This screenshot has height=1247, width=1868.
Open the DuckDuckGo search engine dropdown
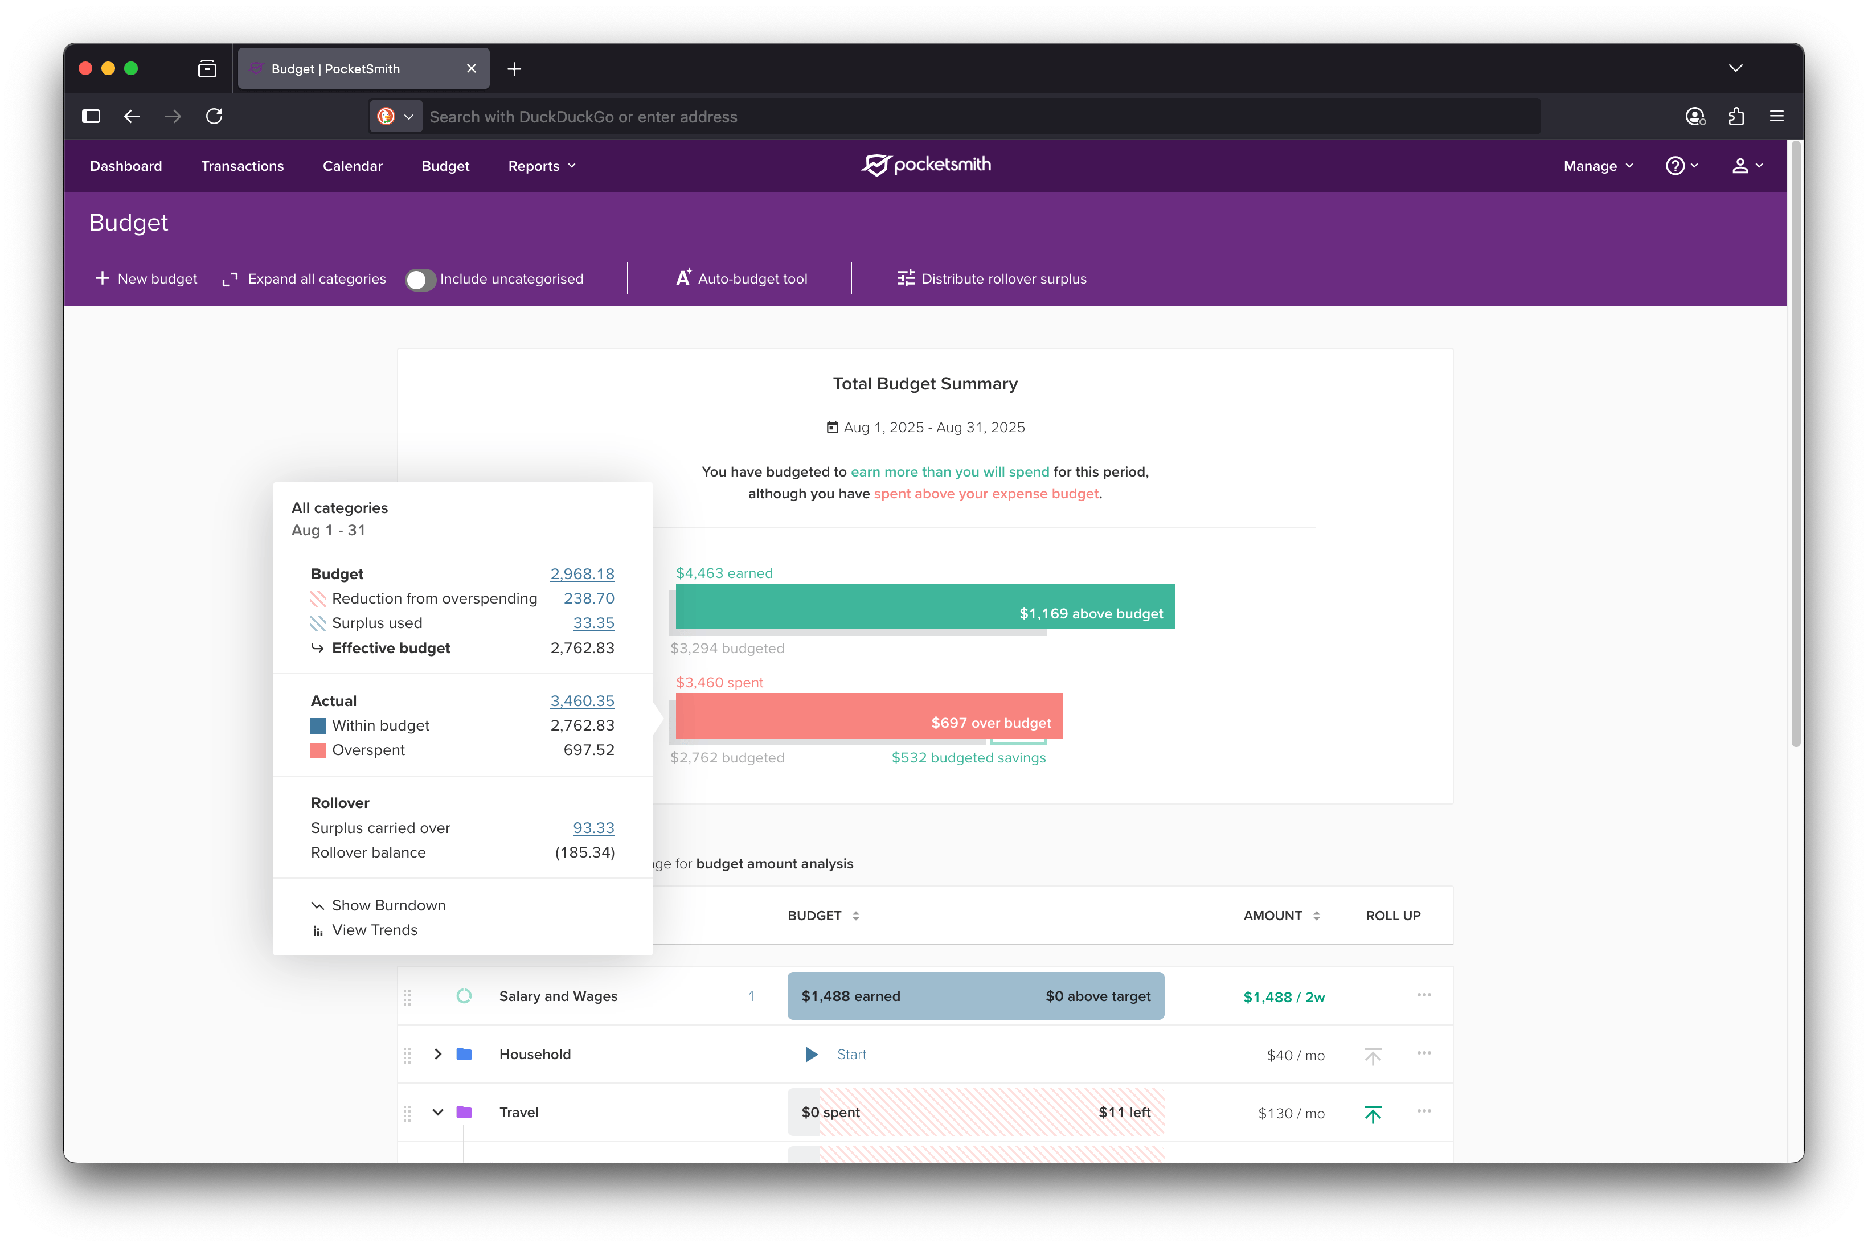[x=395, y=116]
